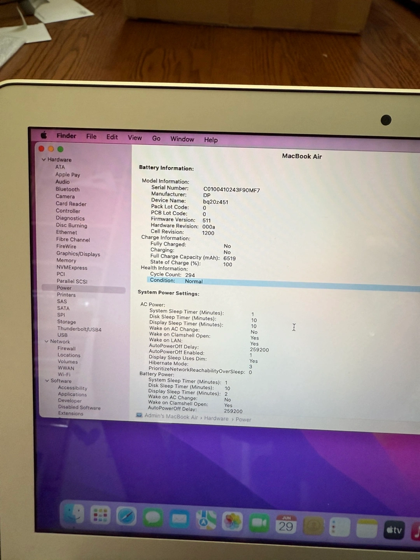The image size is (420, 560).
Task: Launch Apple TV from the Dock
Action: [x=394, y=530]
